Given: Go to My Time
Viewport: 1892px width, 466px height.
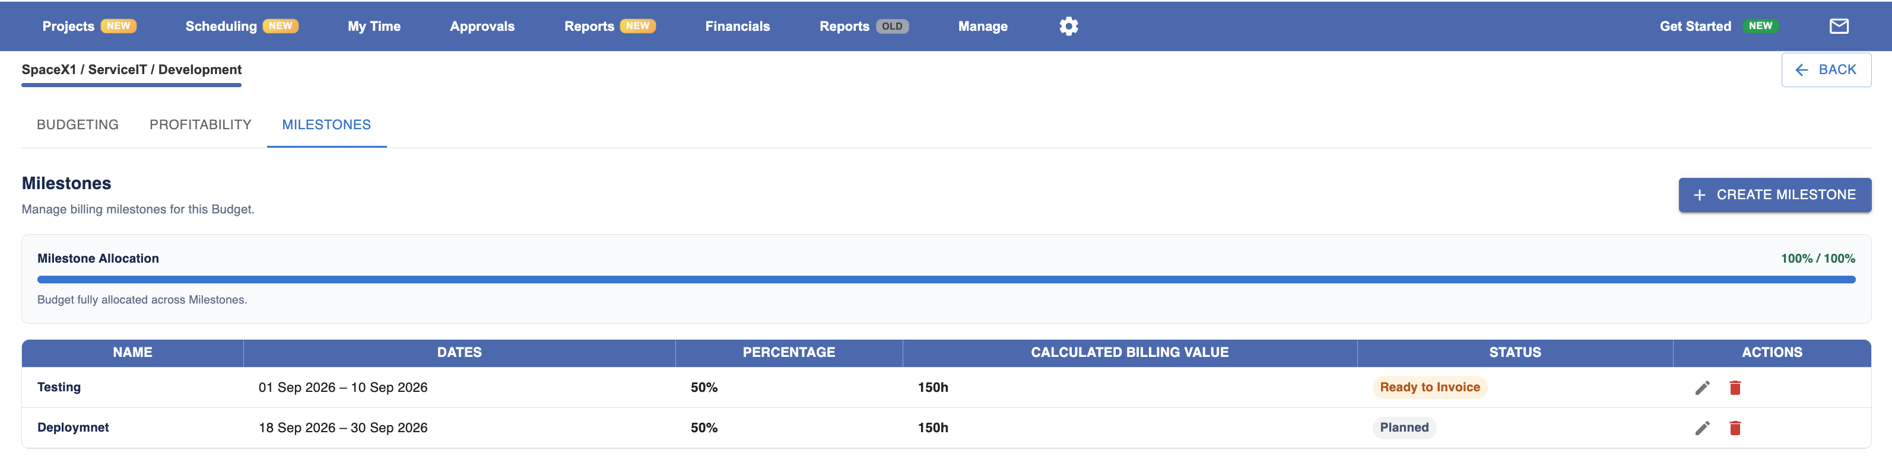Looking at the screenshot, I should [x=374, y=27].
